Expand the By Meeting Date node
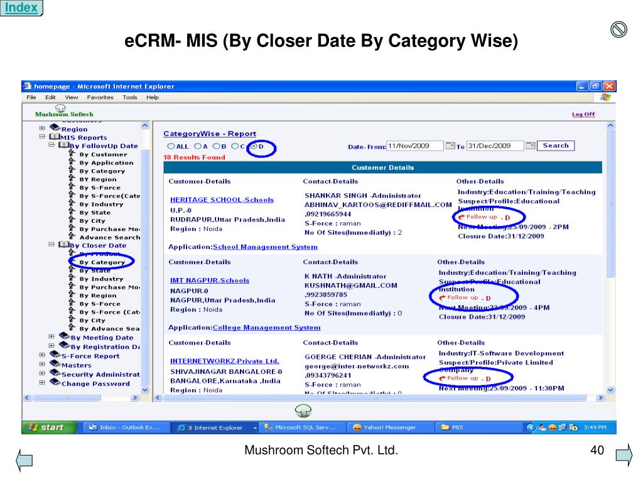This screenshot has height=482, width=643. coord(51,336)
